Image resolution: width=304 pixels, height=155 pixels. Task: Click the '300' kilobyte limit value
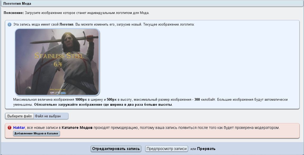pos(197,100)
